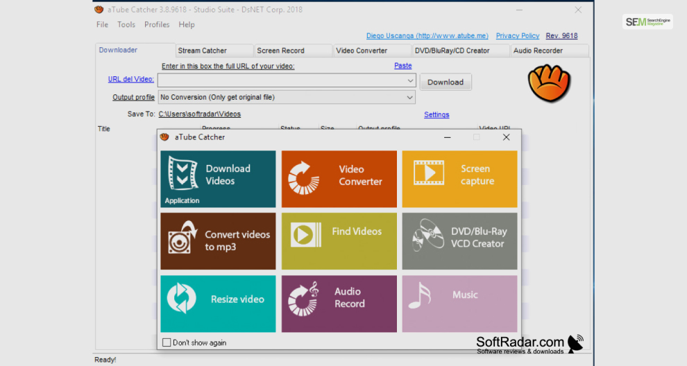Click the Output profile label link
The height and width of the screenshot is (366, 687).
point(134,97)
